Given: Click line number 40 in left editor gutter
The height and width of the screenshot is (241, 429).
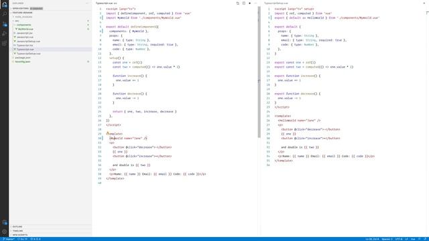Looking at the screenshot, I should pos(100,183).
